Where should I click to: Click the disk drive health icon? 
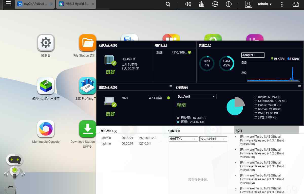point(110,102)
